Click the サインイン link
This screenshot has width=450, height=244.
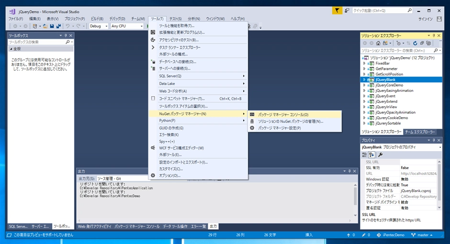(x=425, y=19)
